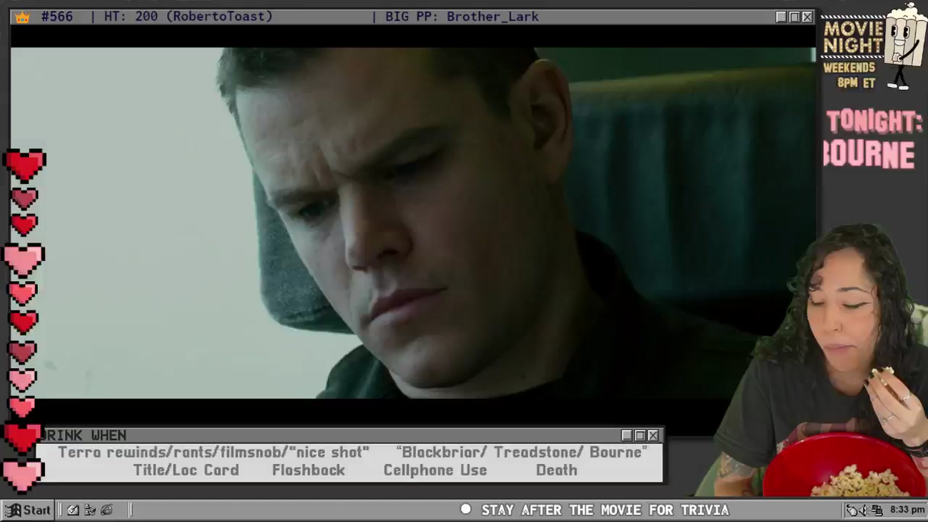Click the crown icon in the title bar
Screen dimensions: 928x522
click(22, 17)
